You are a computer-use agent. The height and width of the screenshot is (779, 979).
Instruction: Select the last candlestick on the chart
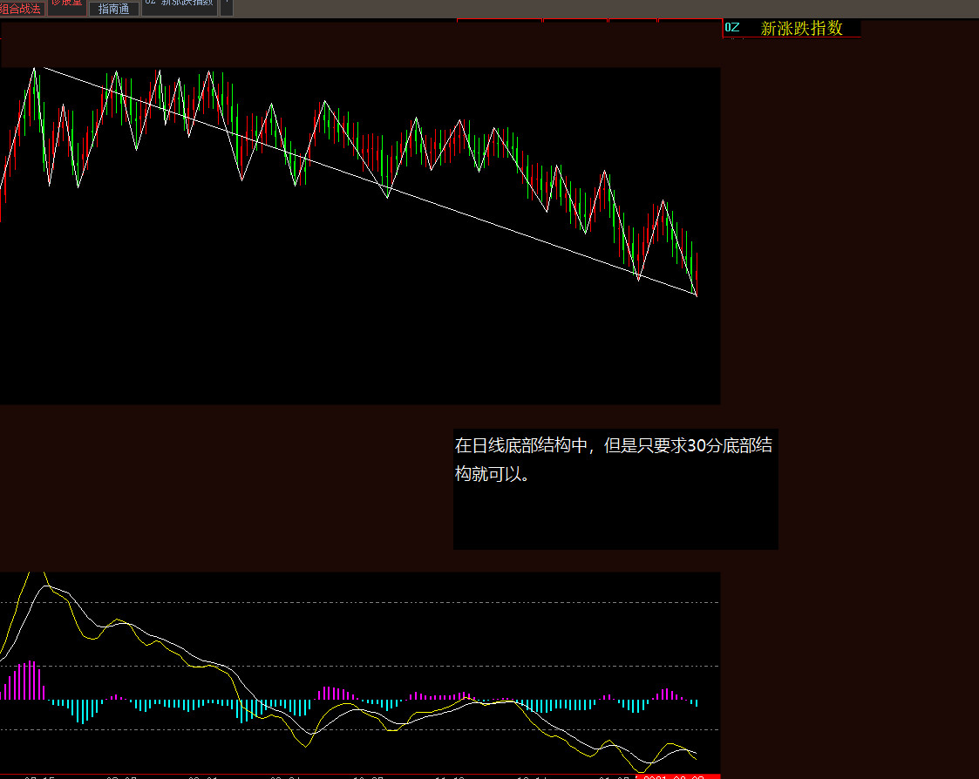(x=697, y=272)
